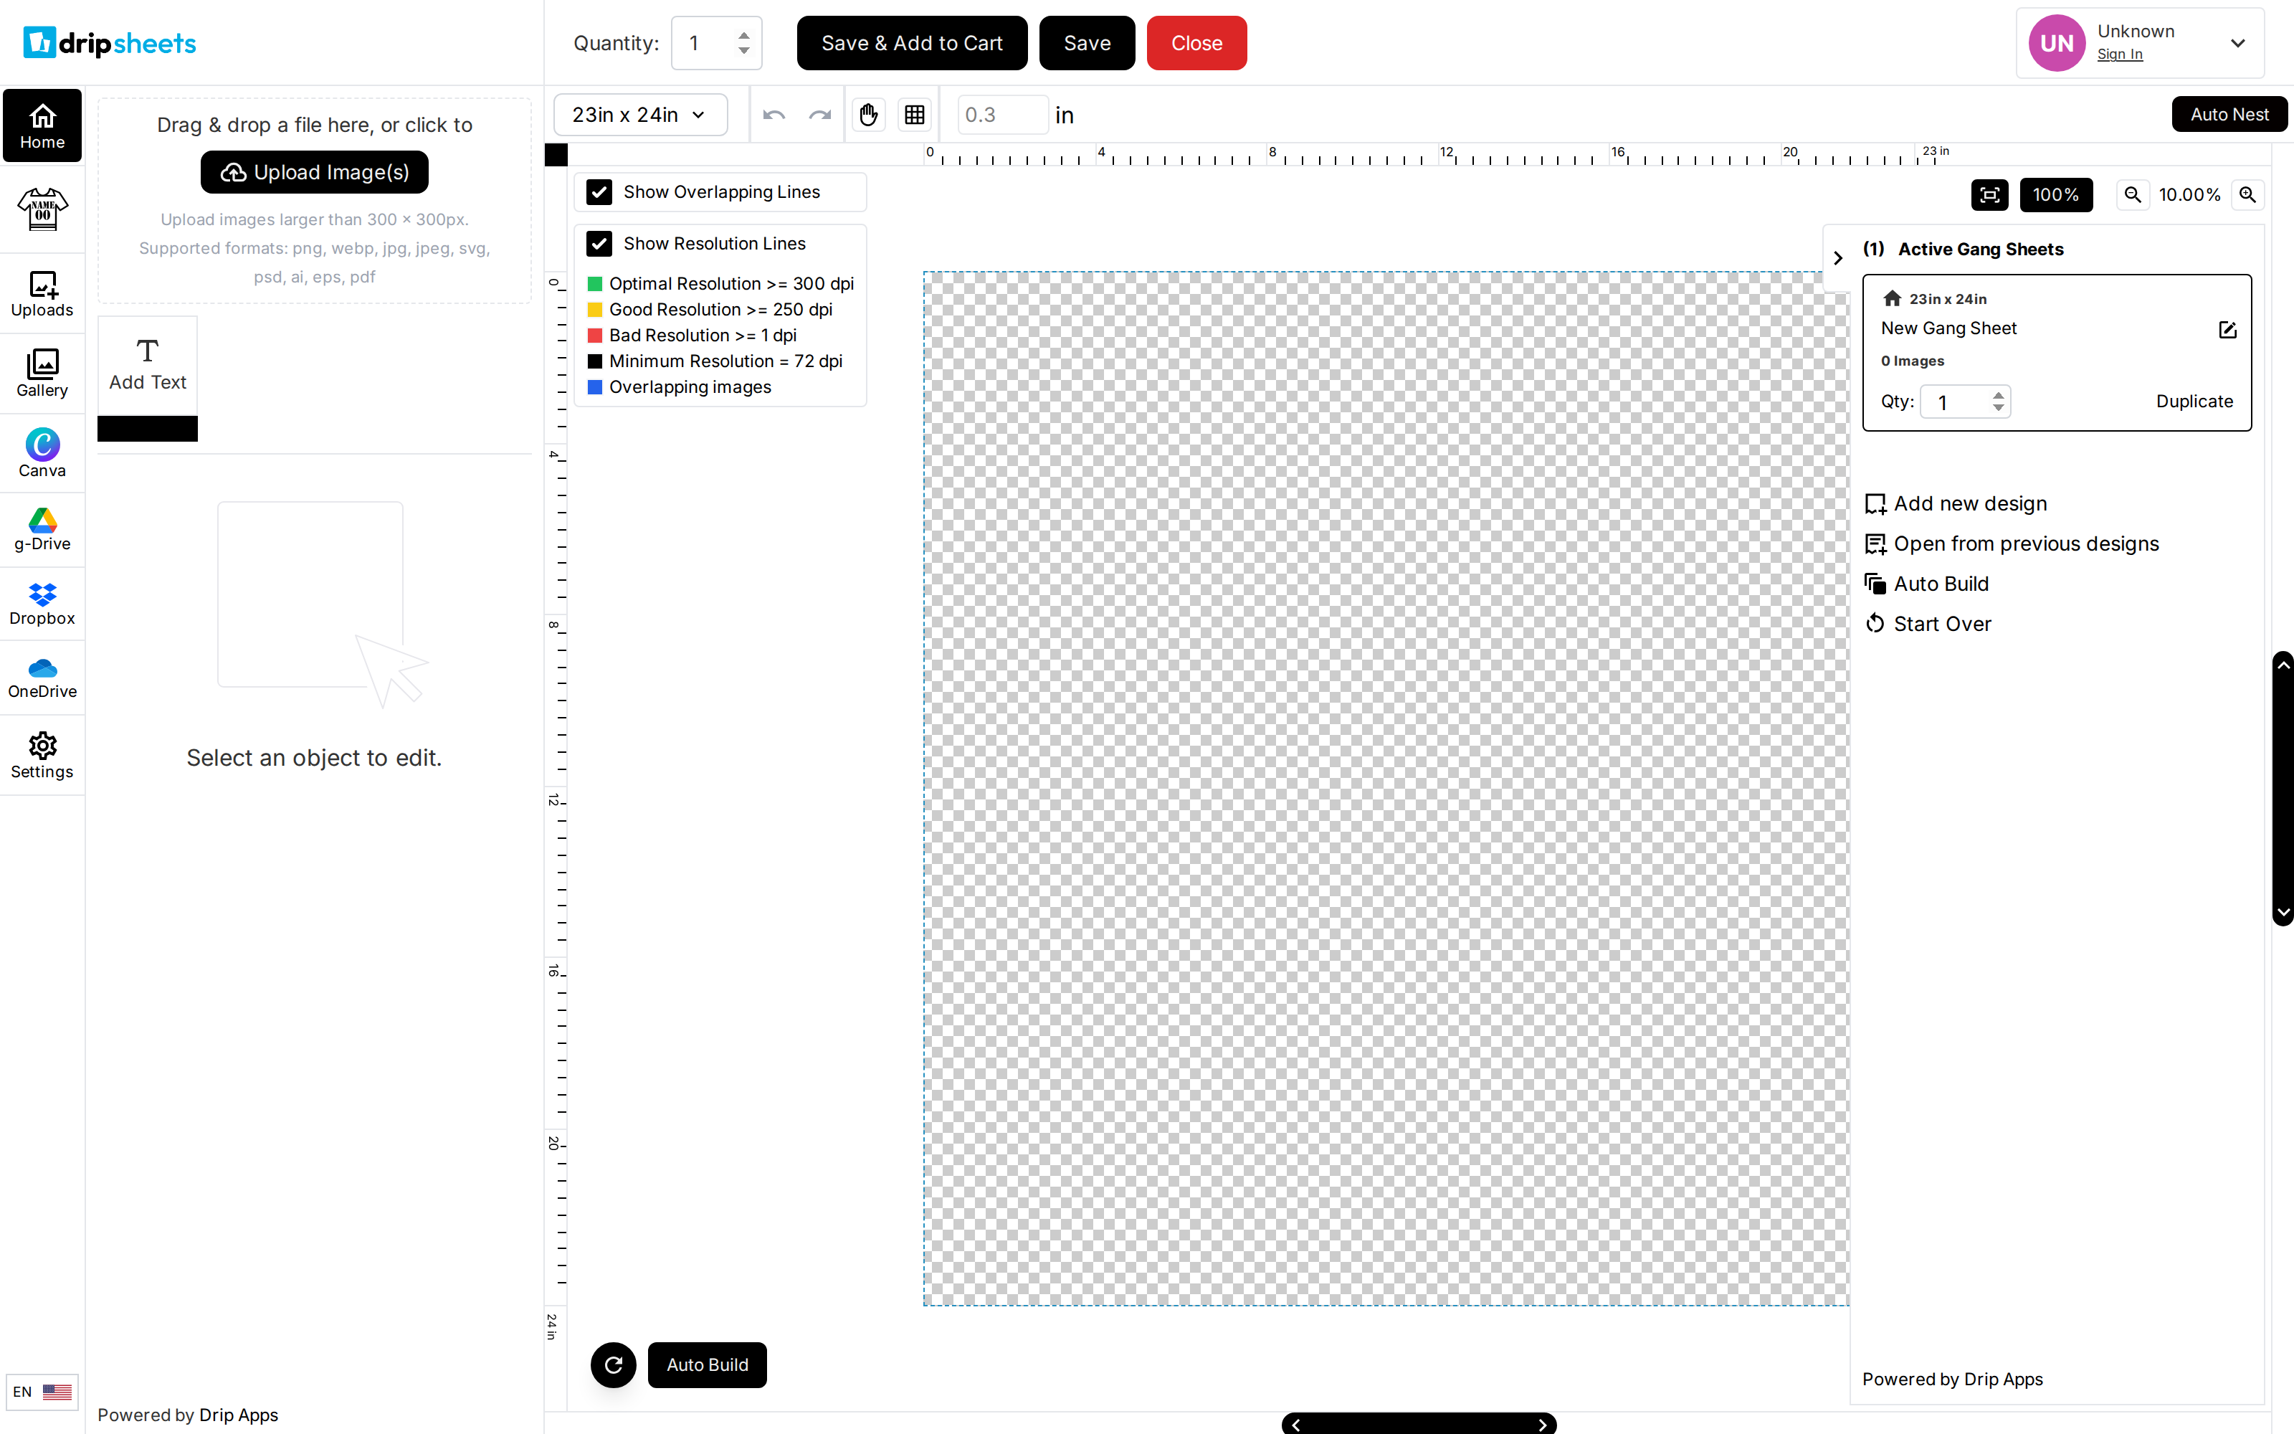Uncheck Show Resolution Lines
The image size is (2294, 1434).
(599, 244)
